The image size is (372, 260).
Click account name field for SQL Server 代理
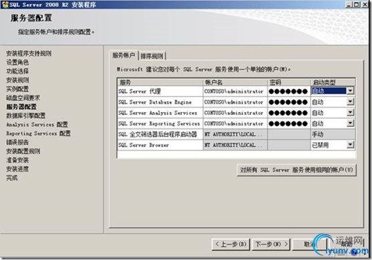[235, 91]
